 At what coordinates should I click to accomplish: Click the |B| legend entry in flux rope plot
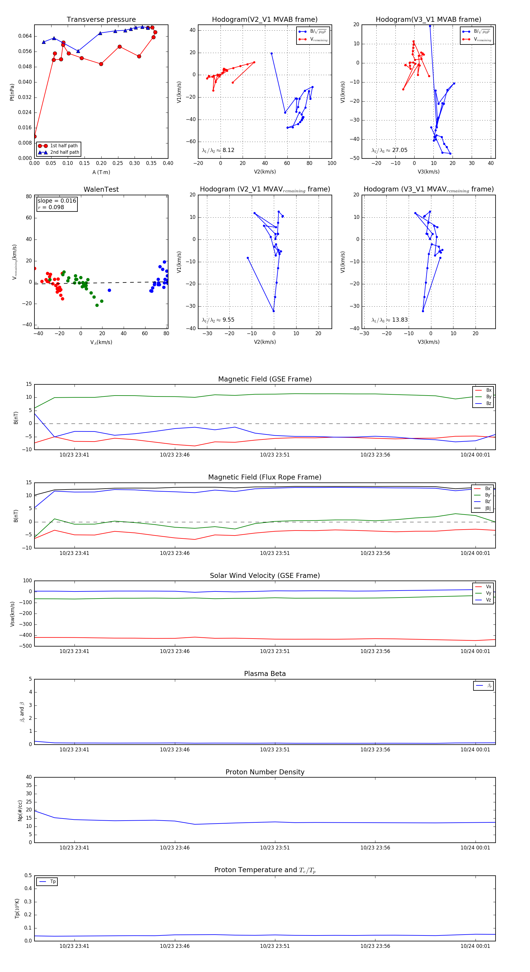click(x=483, y=508)
